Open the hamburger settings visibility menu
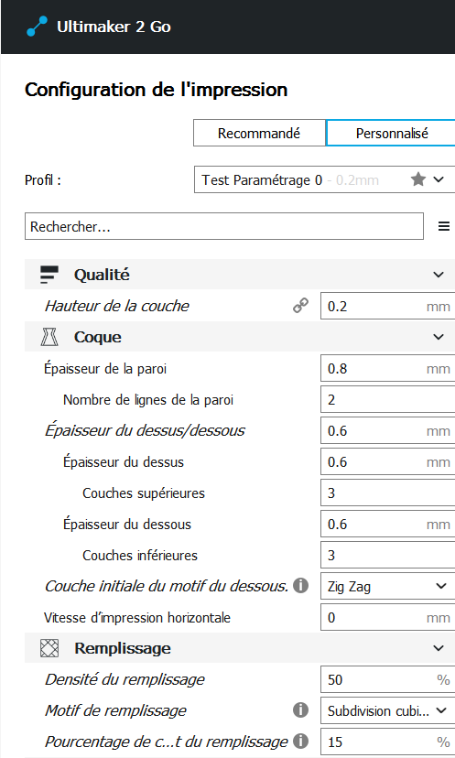 tap(444, 226)
